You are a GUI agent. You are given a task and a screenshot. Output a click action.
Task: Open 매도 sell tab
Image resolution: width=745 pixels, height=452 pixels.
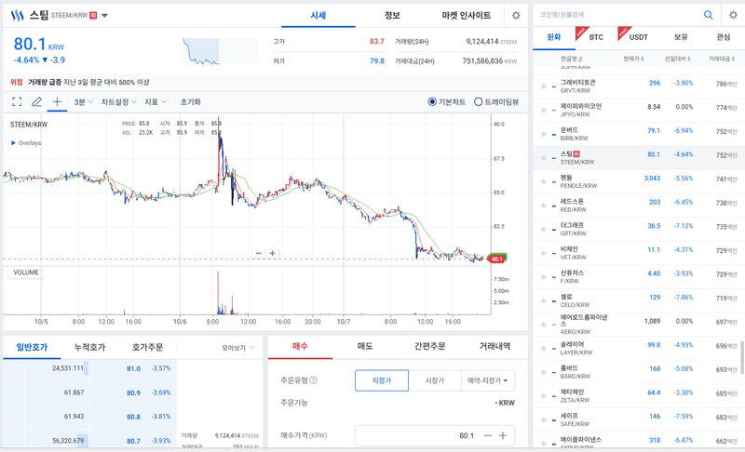point(365,346)
